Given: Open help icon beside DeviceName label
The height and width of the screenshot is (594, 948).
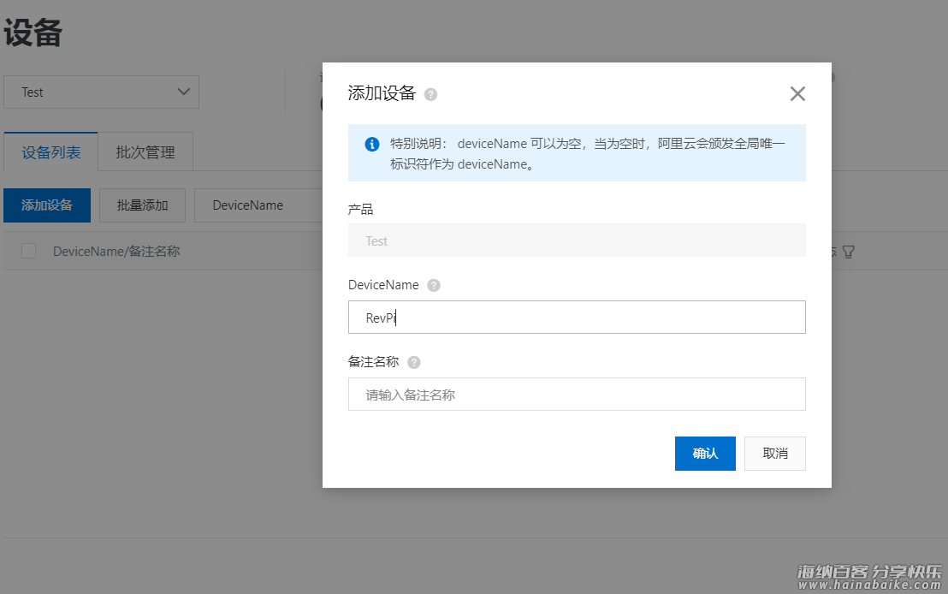Looking at the screenshot, I should pos(434,286).
